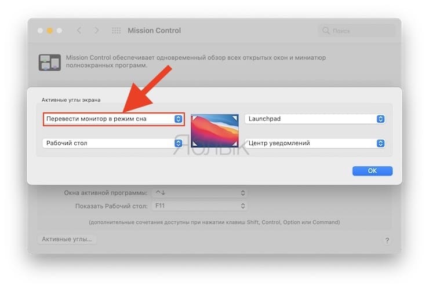The image size is (429, 289).
Task: Click the Активные углы… button
Action: (67, 239)
